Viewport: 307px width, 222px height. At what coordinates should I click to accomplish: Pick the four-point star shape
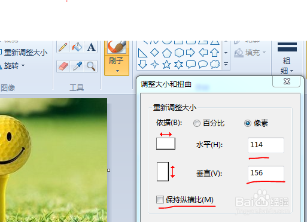point(154,65)
